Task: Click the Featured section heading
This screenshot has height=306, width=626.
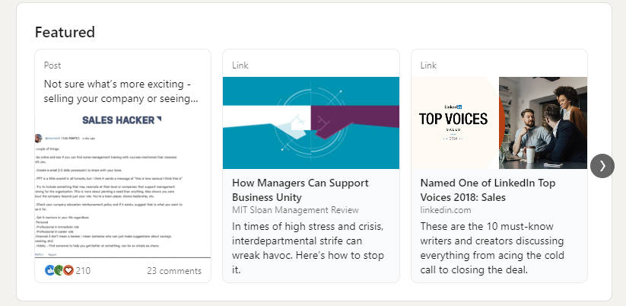Action: [x=65, y=32]
